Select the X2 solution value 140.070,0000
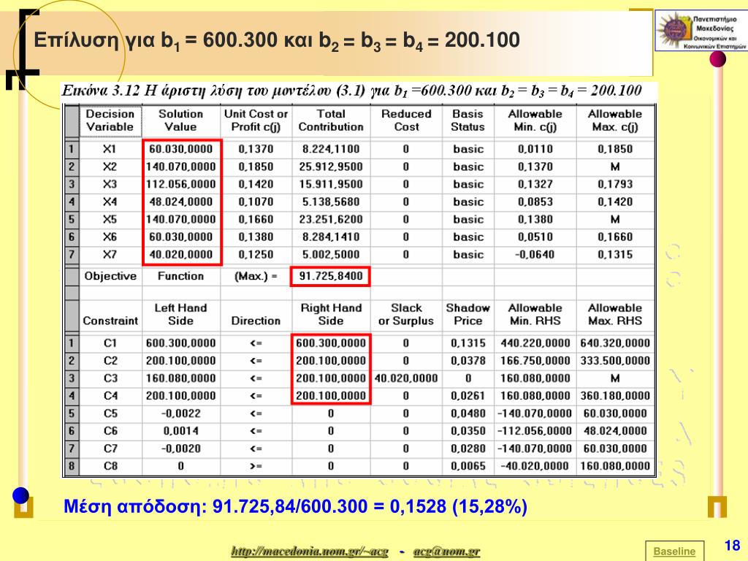Viewport: 748px width, 561px height. click(x=181, y=167)
